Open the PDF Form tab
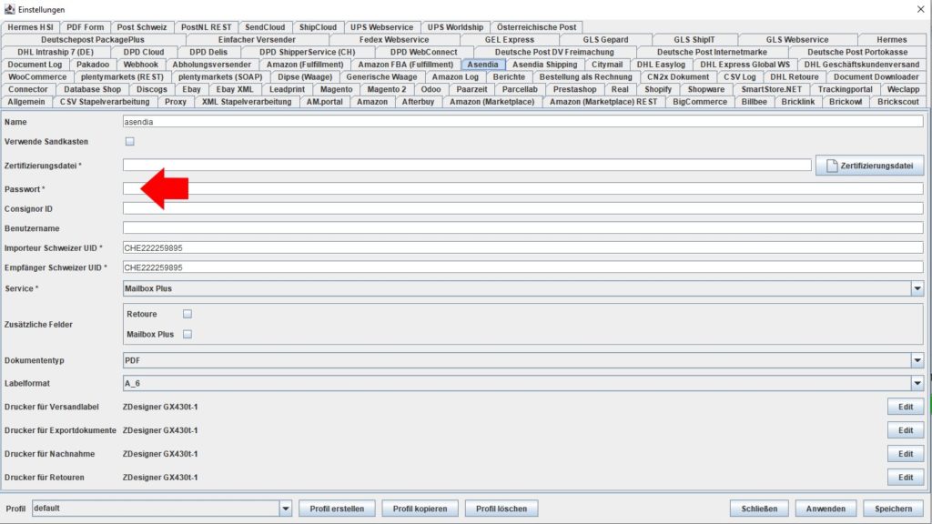The image size is (932, 524). click(x=85, y=26)
